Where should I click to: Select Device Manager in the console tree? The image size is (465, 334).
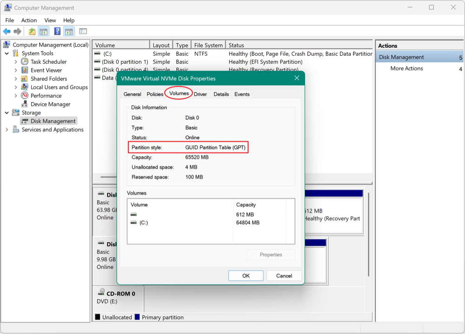pos(50,104)
